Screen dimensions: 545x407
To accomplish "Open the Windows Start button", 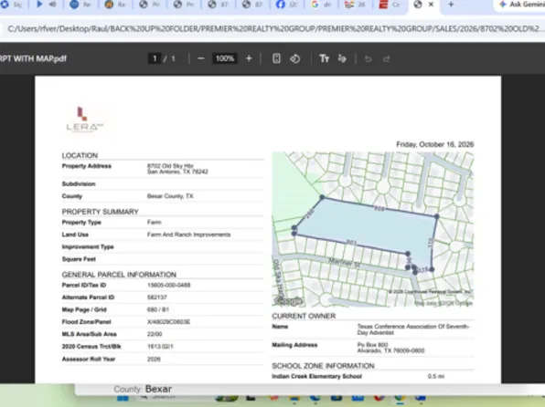I will 123,398.
